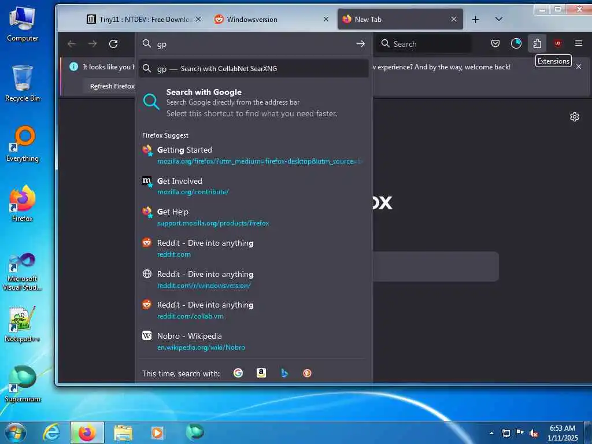Image resolution: width=592 pixels, height=444 pixels.
Task: Open the uBlock Origin extension icon
Action: click(x=558, y=43)
